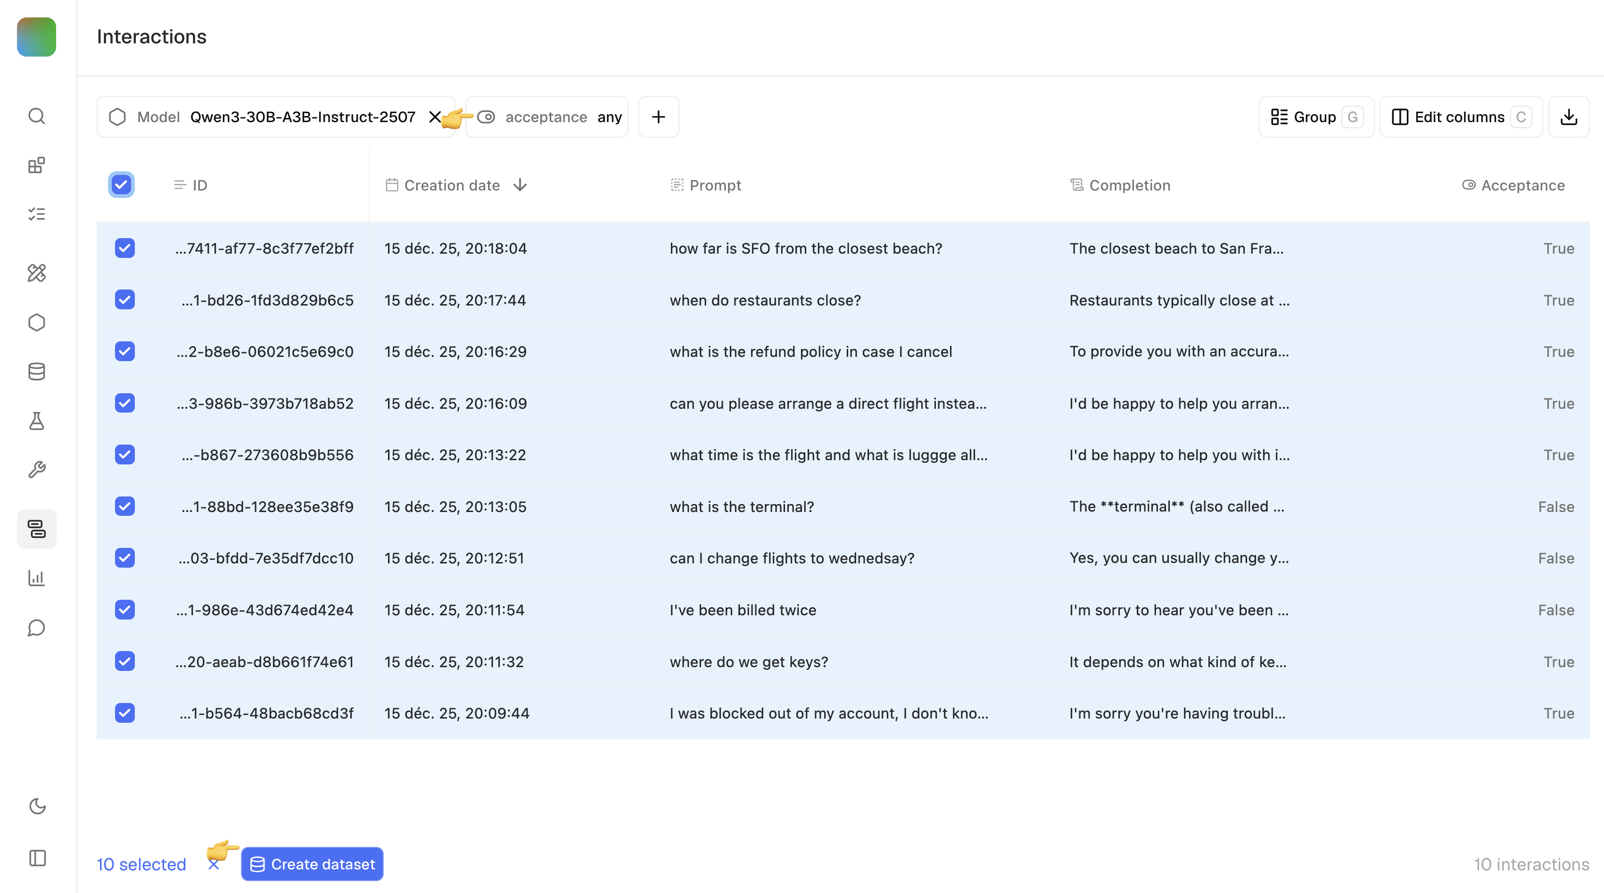
Task: Open the Edit columns button
Action: click(x=1459, y=117)
